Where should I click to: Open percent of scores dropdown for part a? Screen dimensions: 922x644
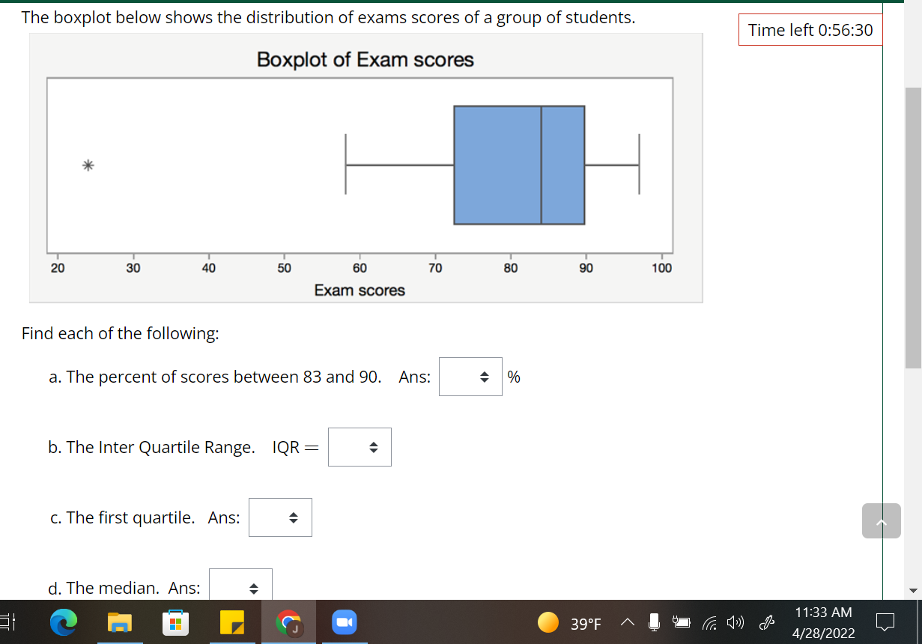pos(470,377)
